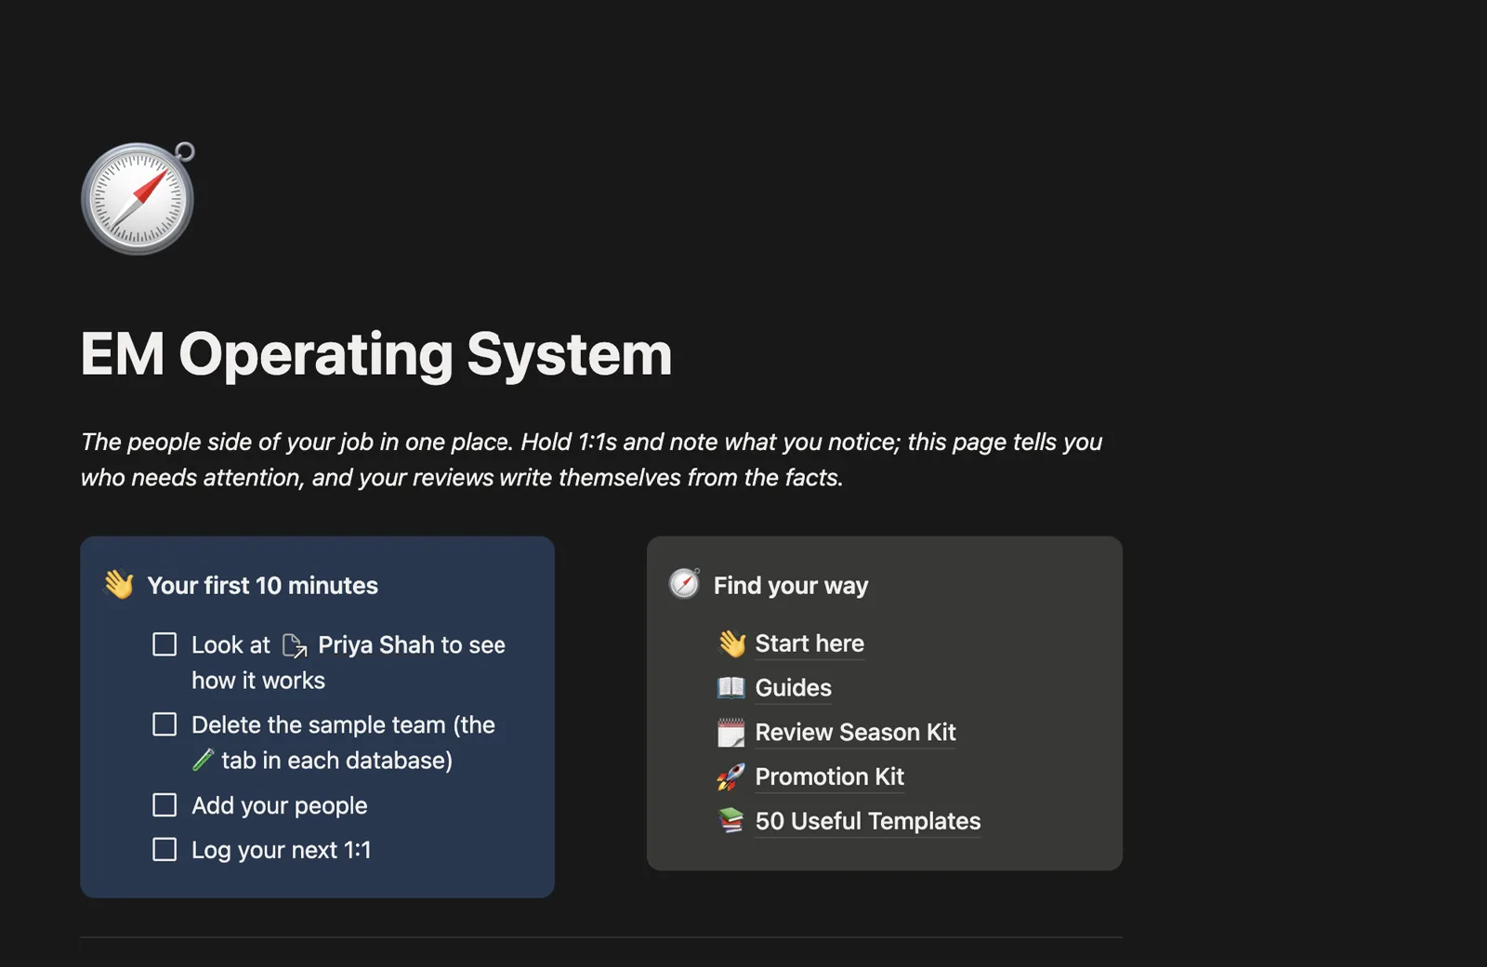Check the 'Delete the sample team' checkbox
This screenshot has width=1487, height=967.
point(164,724)
